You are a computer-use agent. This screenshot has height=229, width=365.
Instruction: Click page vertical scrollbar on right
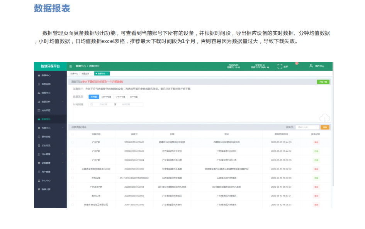point(333,124)
